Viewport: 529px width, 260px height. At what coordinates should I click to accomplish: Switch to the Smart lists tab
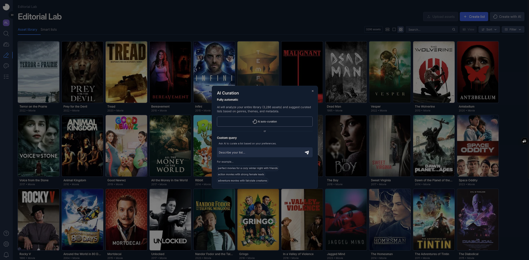pos(48,30)
